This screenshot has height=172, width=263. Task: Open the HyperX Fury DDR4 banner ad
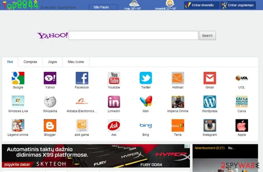[96, 156]
